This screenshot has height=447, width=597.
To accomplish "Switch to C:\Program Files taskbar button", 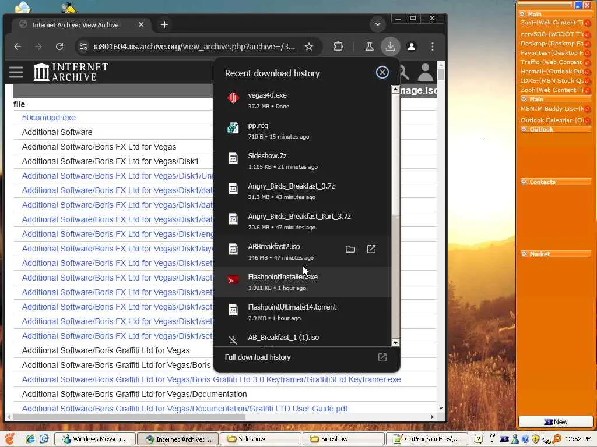I will [x=426, y=439].
